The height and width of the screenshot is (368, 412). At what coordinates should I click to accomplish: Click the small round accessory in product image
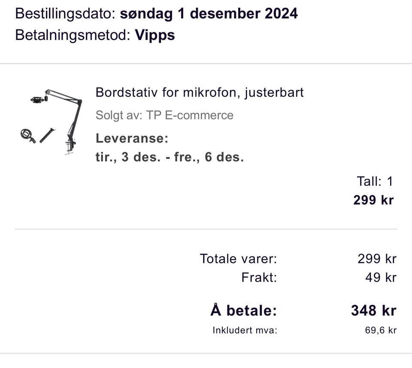(x=26, y=134)
